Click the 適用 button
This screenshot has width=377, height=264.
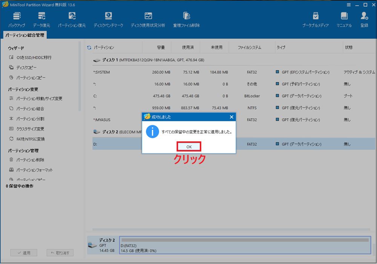[x=24, y=253]
